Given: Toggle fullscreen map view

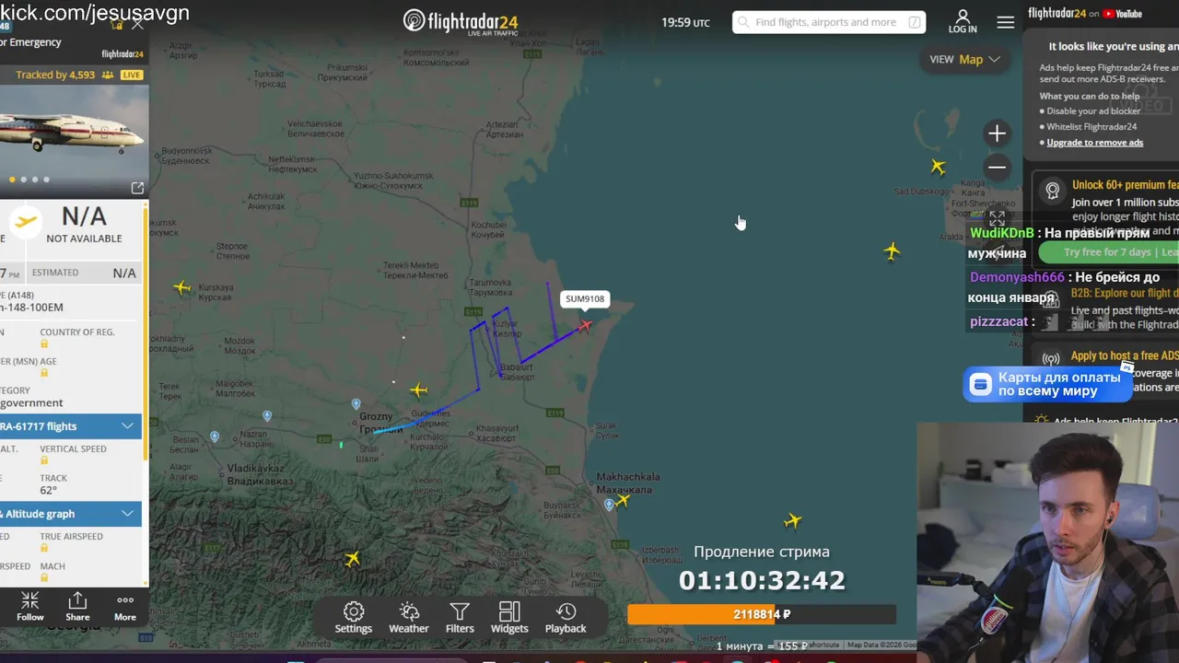Looking at the screenshot, I should click(x=997, y=218).
